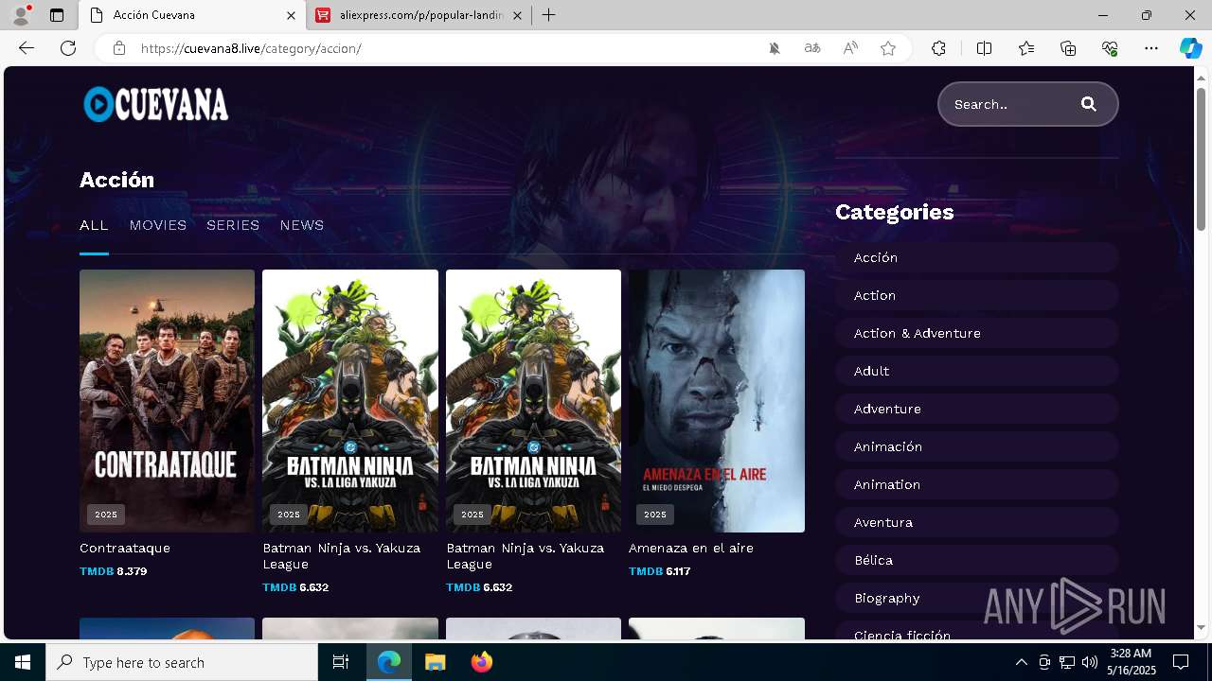Open the Adventure category

tap(977, 409)
